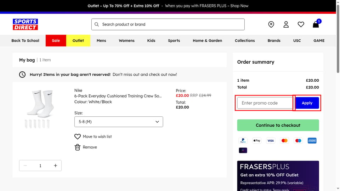Open the USC menu
Viewport: 340px width, 191px height.
coord(297,40)
